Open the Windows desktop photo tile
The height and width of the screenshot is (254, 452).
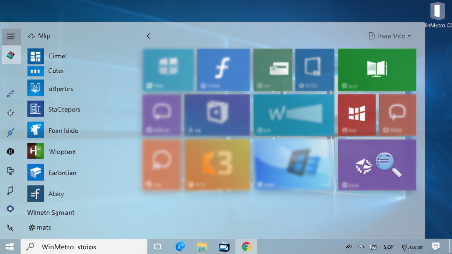(x=294, y=165)
